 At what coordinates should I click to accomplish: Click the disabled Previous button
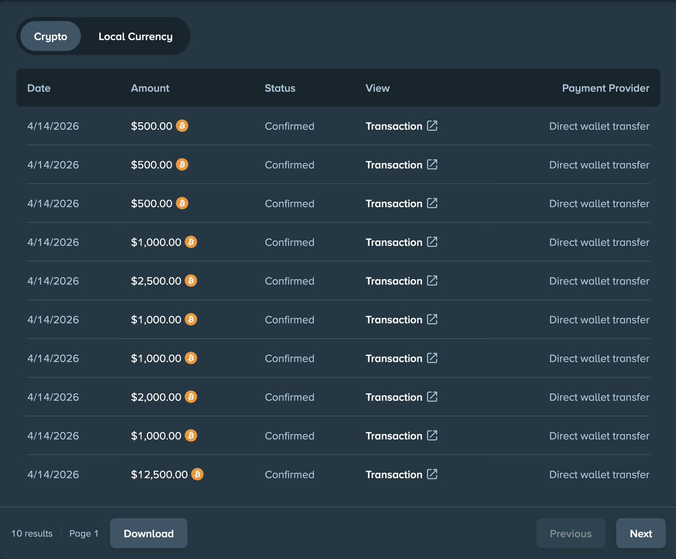[x=571, y=533]
